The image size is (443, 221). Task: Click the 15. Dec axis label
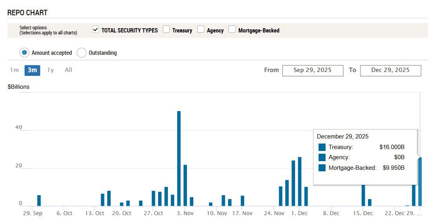pyautogui.click(x=363, y=213)
